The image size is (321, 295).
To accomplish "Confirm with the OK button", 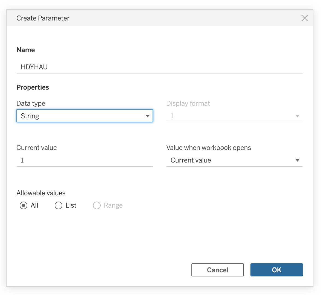I will point(277,270).
